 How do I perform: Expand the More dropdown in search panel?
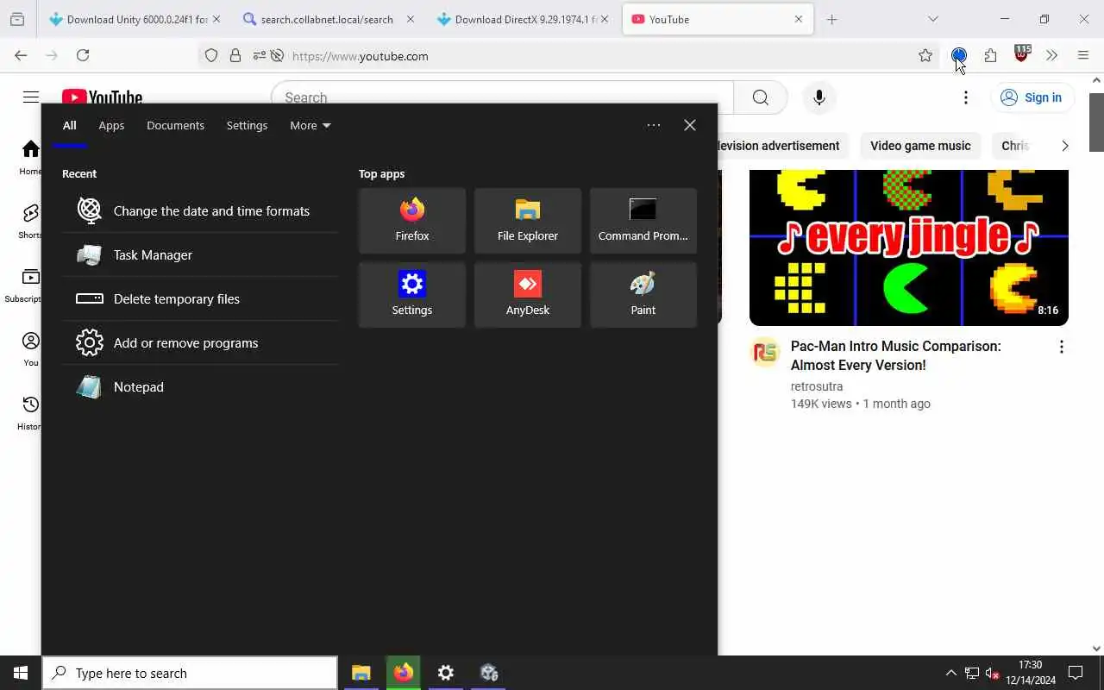pos(310,125)
